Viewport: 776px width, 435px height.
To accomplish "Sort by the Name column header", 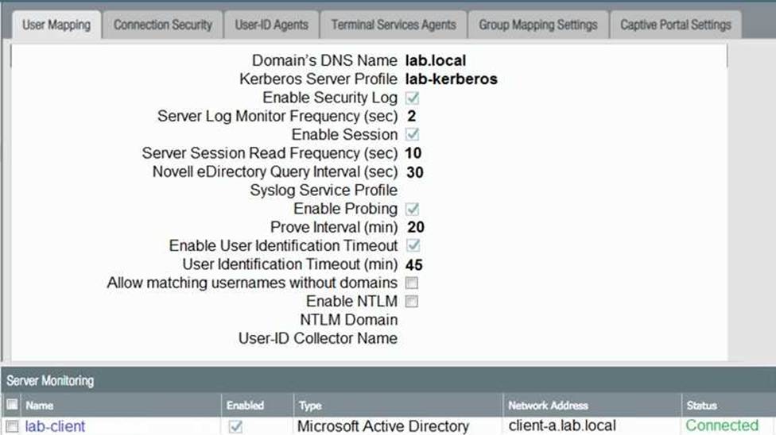I will (x=40, y=406).
